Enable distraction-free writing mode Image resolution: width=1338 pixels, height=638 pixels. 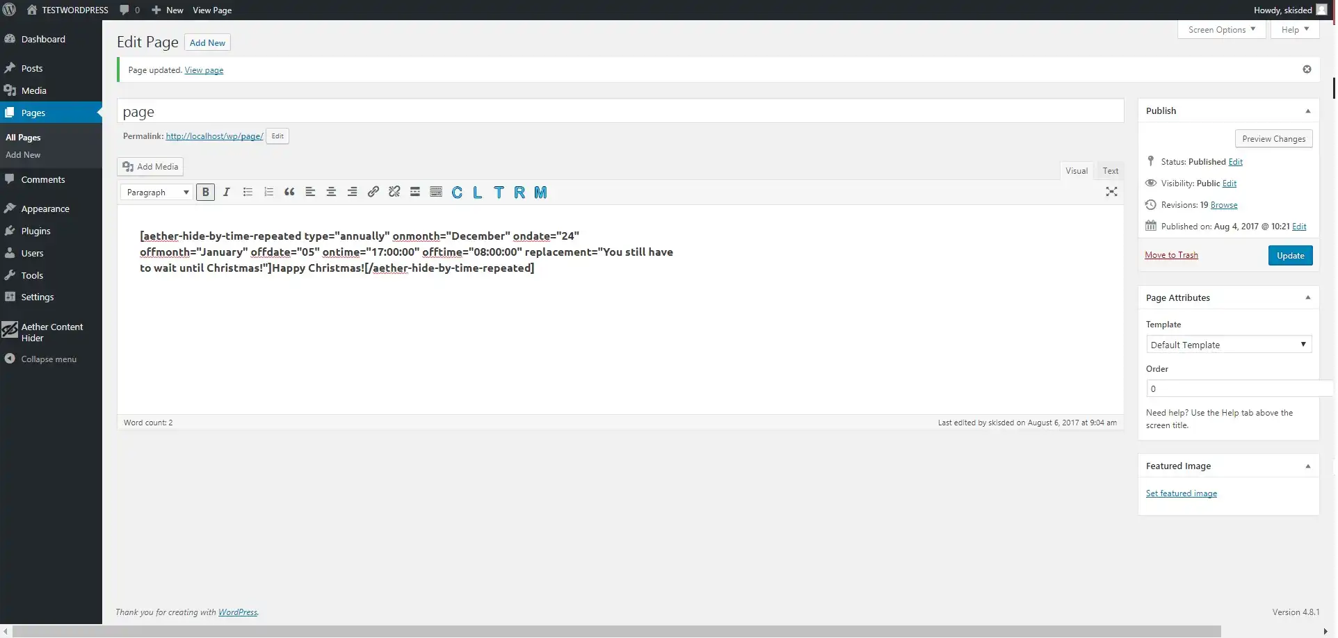[x=1111, y=192]
